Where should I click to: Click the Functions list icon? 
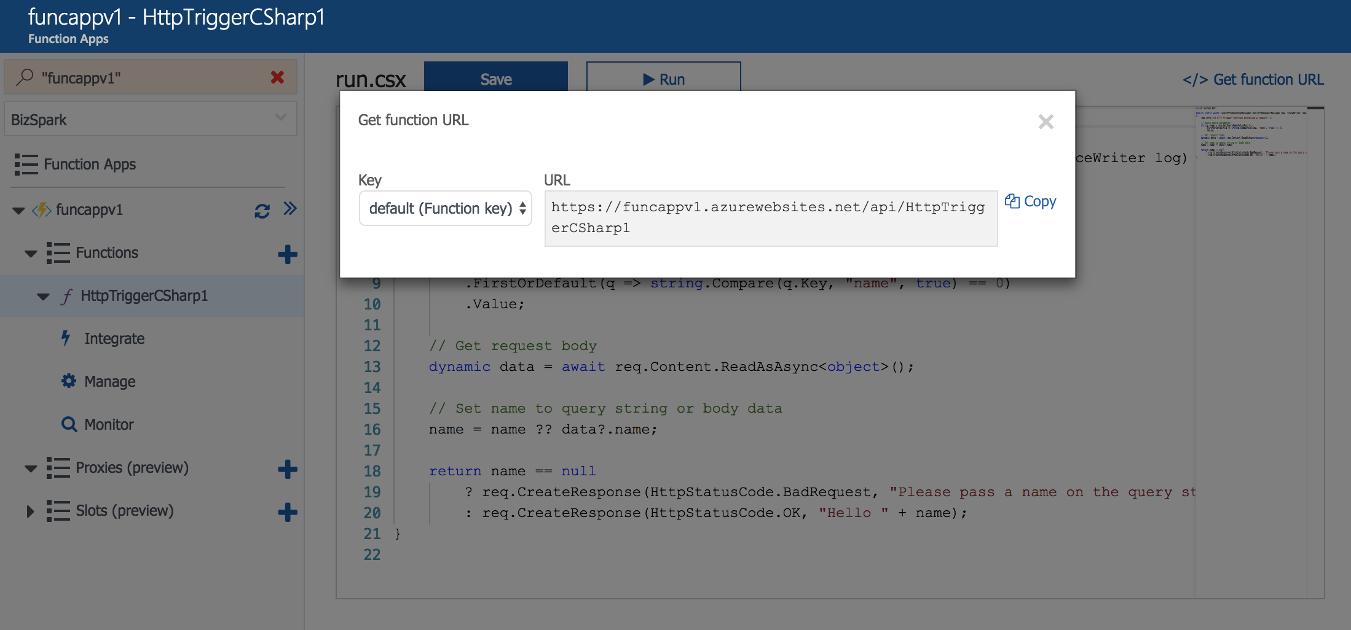pos(58,253)
